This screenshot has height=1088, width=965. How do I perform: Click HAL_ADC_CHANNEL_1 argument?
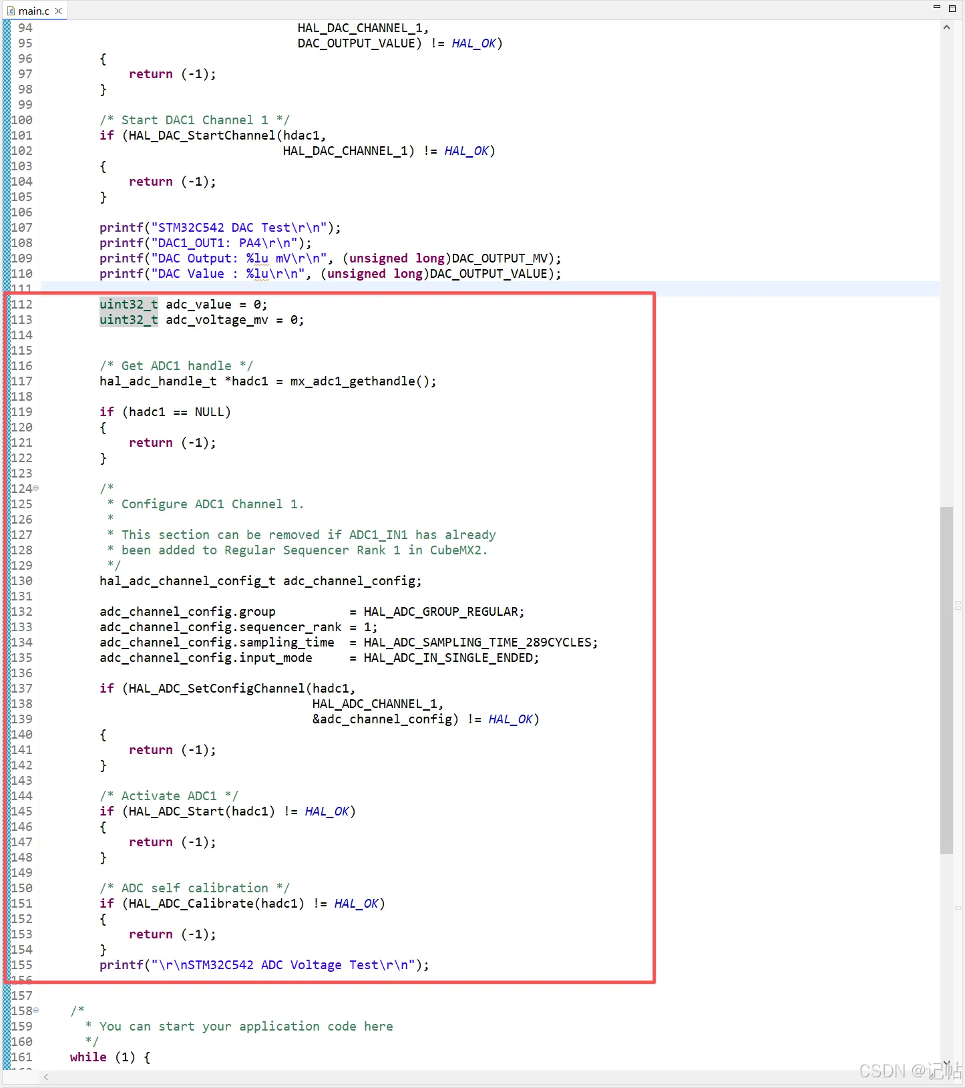(x=375, y=704)
